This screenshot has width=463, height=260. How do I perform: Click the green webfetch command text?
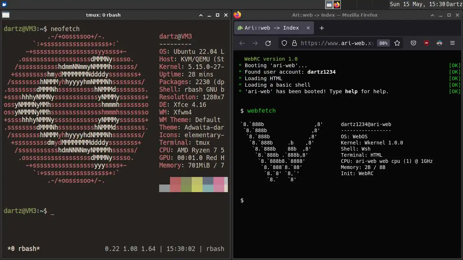point(261,111)
